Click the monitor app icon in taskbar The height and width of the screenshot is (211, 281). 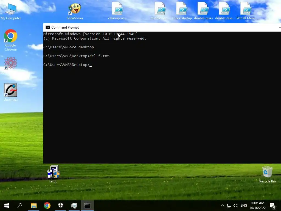pyautogui.click(x=74, y=206)
